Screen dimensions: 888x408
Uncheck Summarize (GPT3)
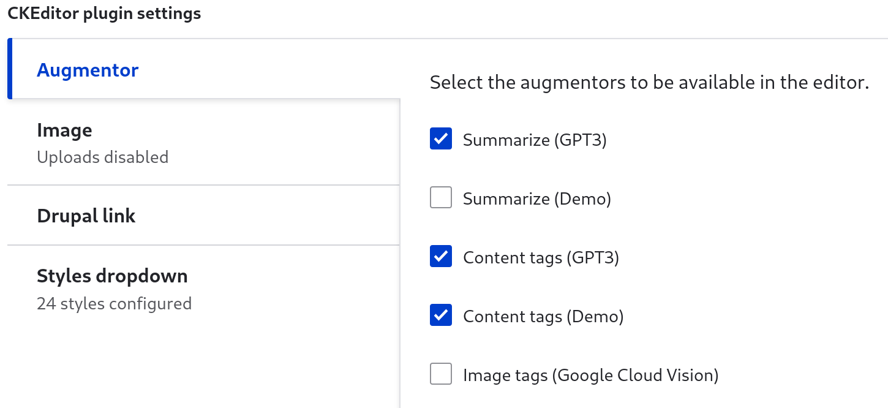(440, 139)
